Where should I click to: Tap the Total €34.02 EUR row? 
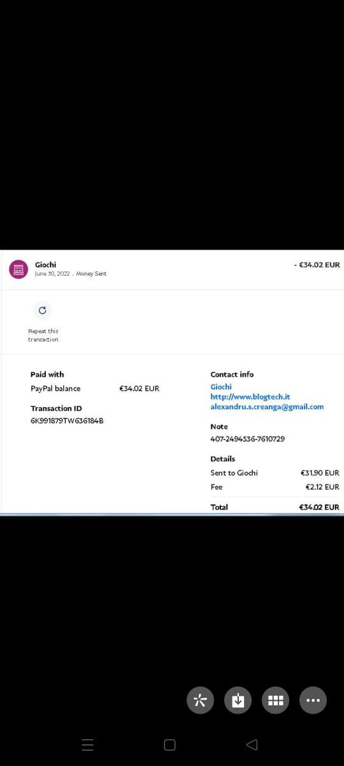(x=275, y=507)
